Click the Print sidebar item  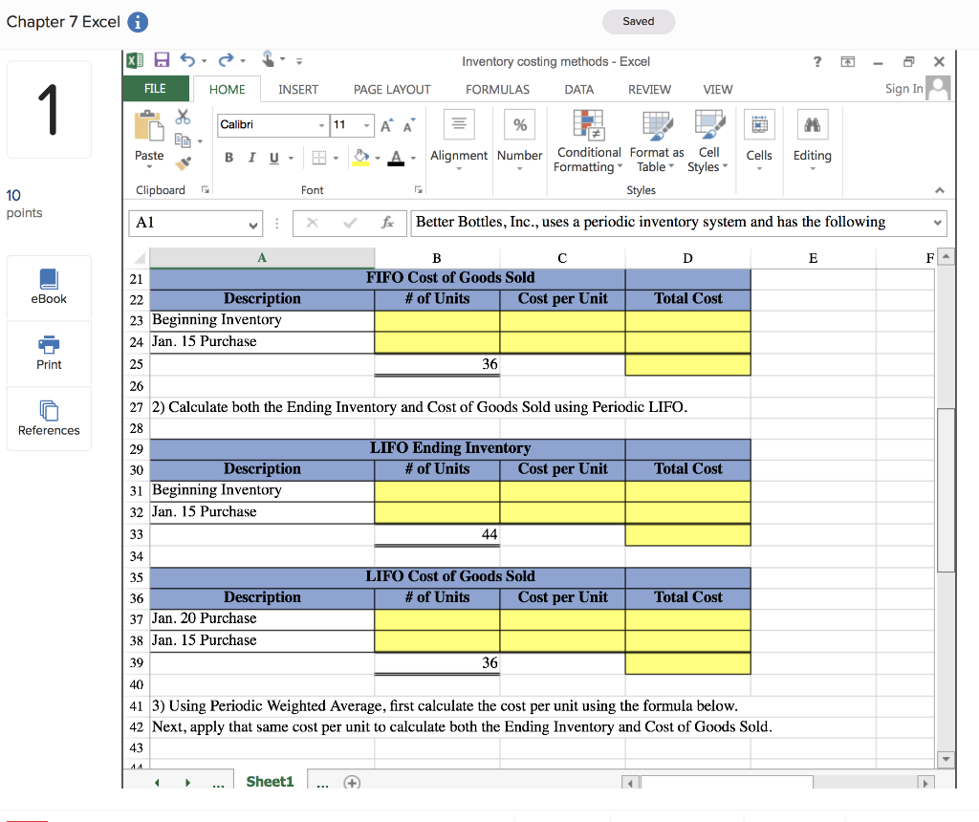pos(49,354)
